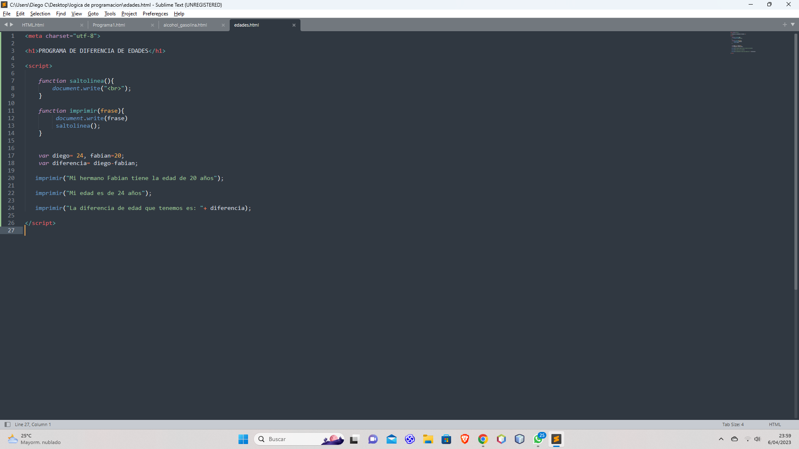This screenshot has height=449, width=799.
Task: Open the File menu
Action: [7, 14]
